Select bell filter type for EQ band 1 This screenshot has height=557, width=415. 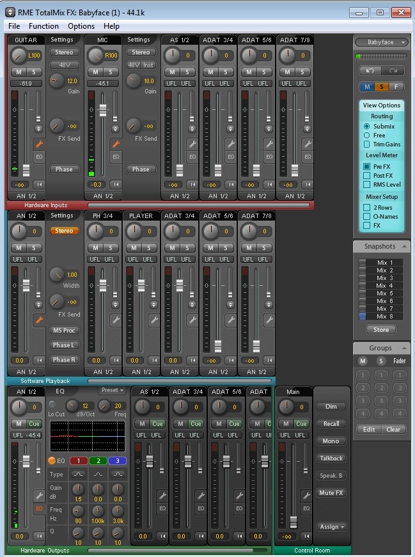click(78, 475)
